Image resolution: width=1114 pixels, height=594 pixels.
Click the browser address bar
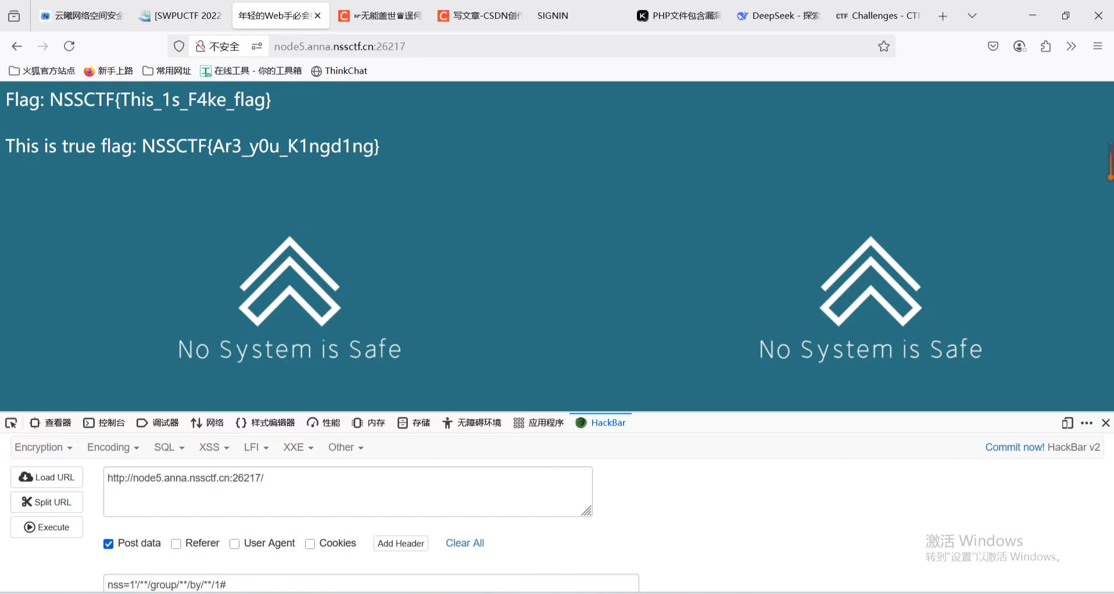click(x=569, y=46)
